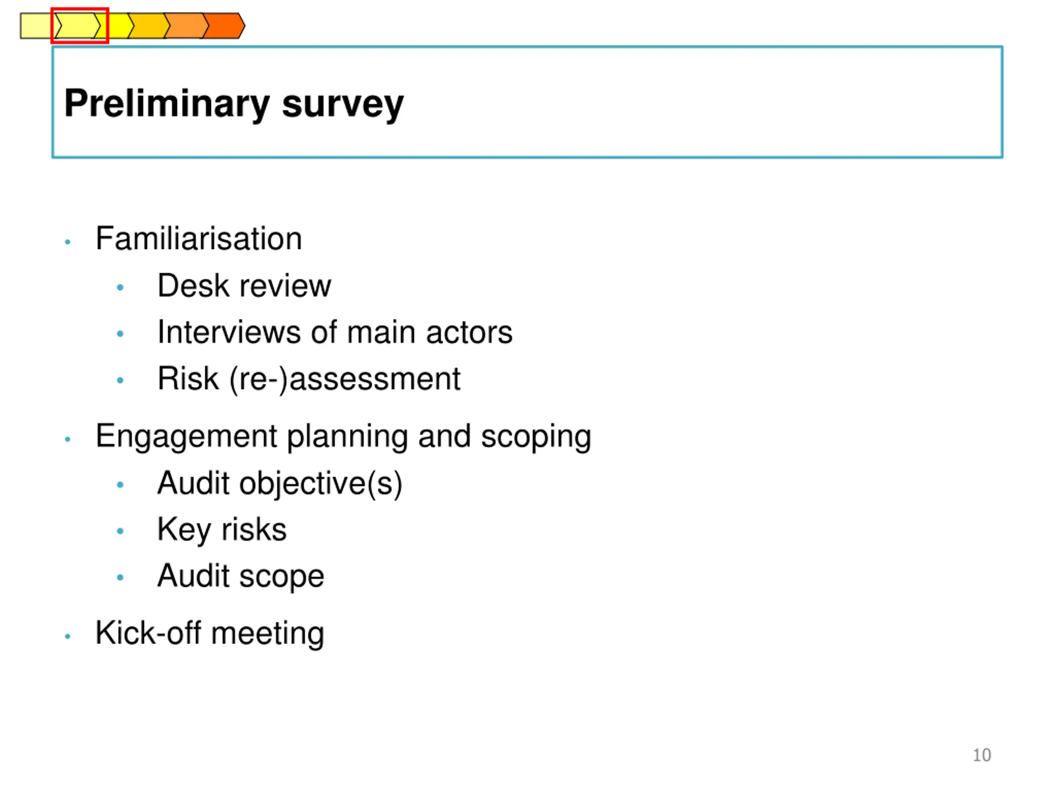
Task: Click the 'Audit scope' sub-bullet text
Action: click(x=241, y=576)
